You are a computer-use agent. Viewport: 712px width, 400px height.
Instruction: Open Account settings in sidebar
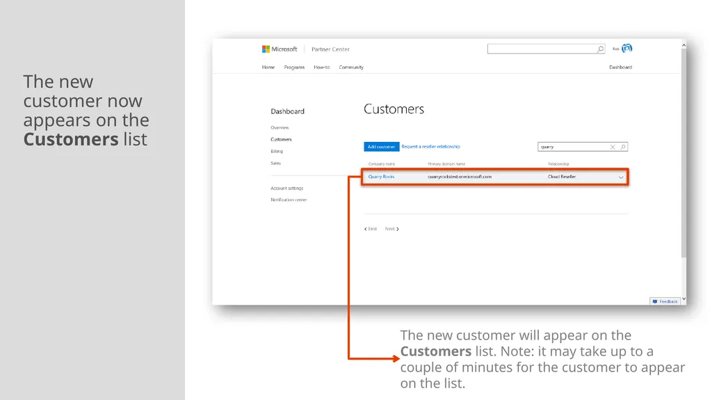tap(287, 189)
